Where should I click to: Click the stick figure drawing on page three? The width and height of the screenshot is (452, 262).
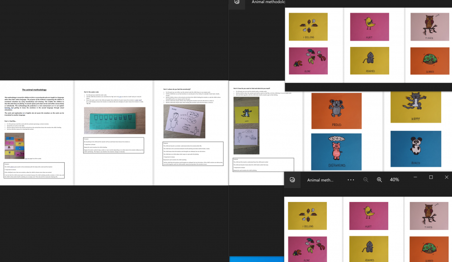(184, 121)
